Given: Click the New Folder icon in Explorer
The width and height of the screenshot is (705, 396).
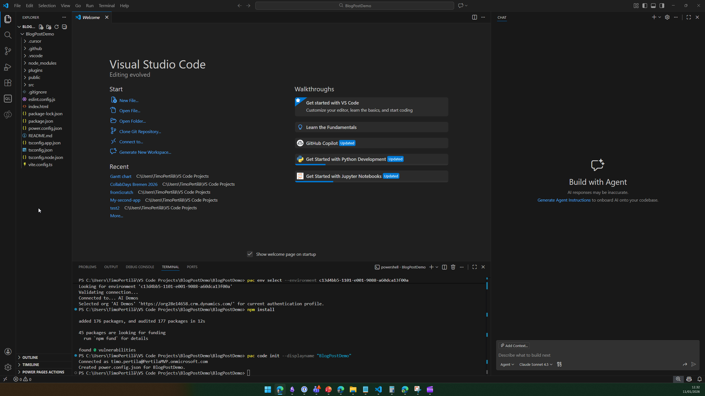Looking at the screenshot, I should click(49, 27).
